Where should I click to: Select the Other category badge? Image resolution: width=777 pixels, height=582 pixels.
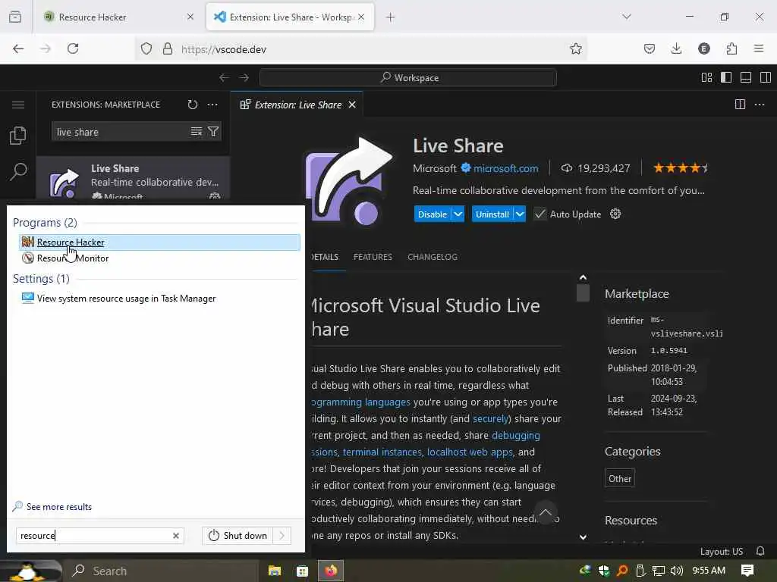619,479
